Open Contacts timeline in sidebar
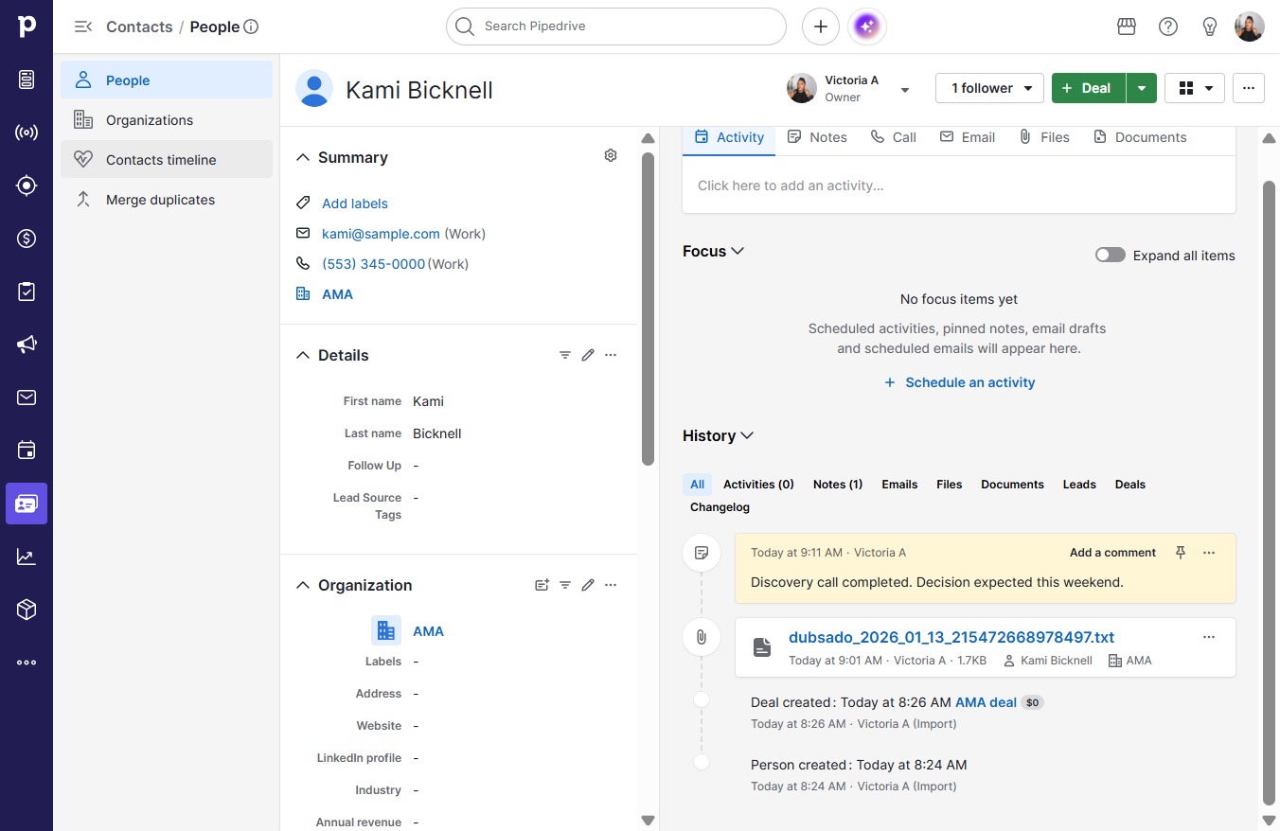 [167, 160]
